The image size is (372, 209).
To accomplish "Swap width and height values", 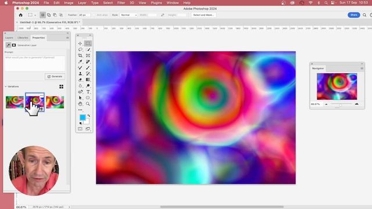I will coord(163,15).
